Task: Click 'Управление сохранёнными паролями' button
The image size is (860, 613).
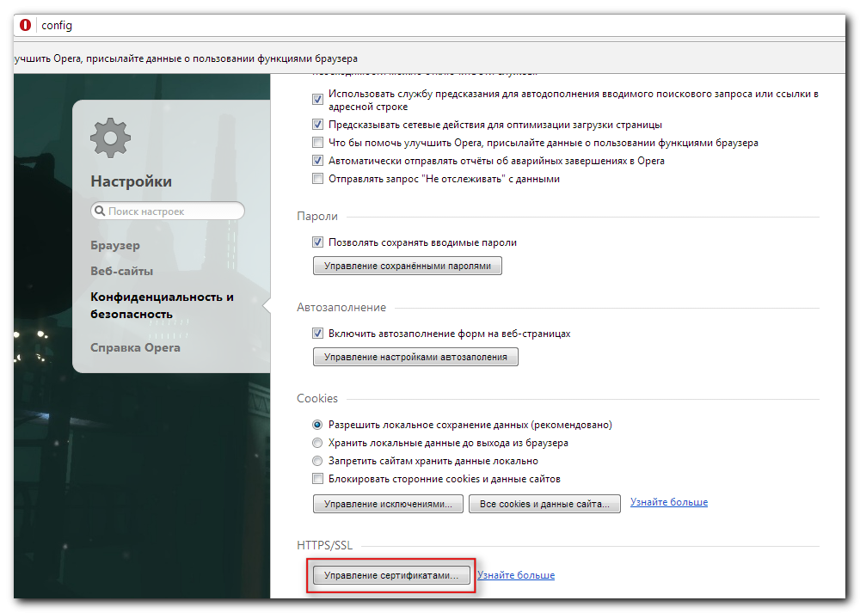Action: pos(408,266)
